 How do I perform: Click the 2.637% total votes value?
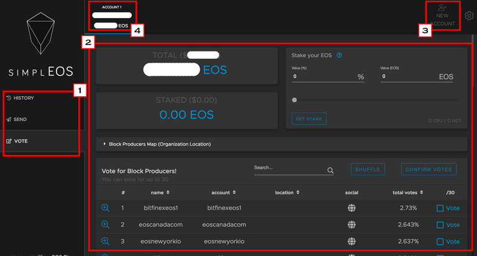[x=408, y=241]
